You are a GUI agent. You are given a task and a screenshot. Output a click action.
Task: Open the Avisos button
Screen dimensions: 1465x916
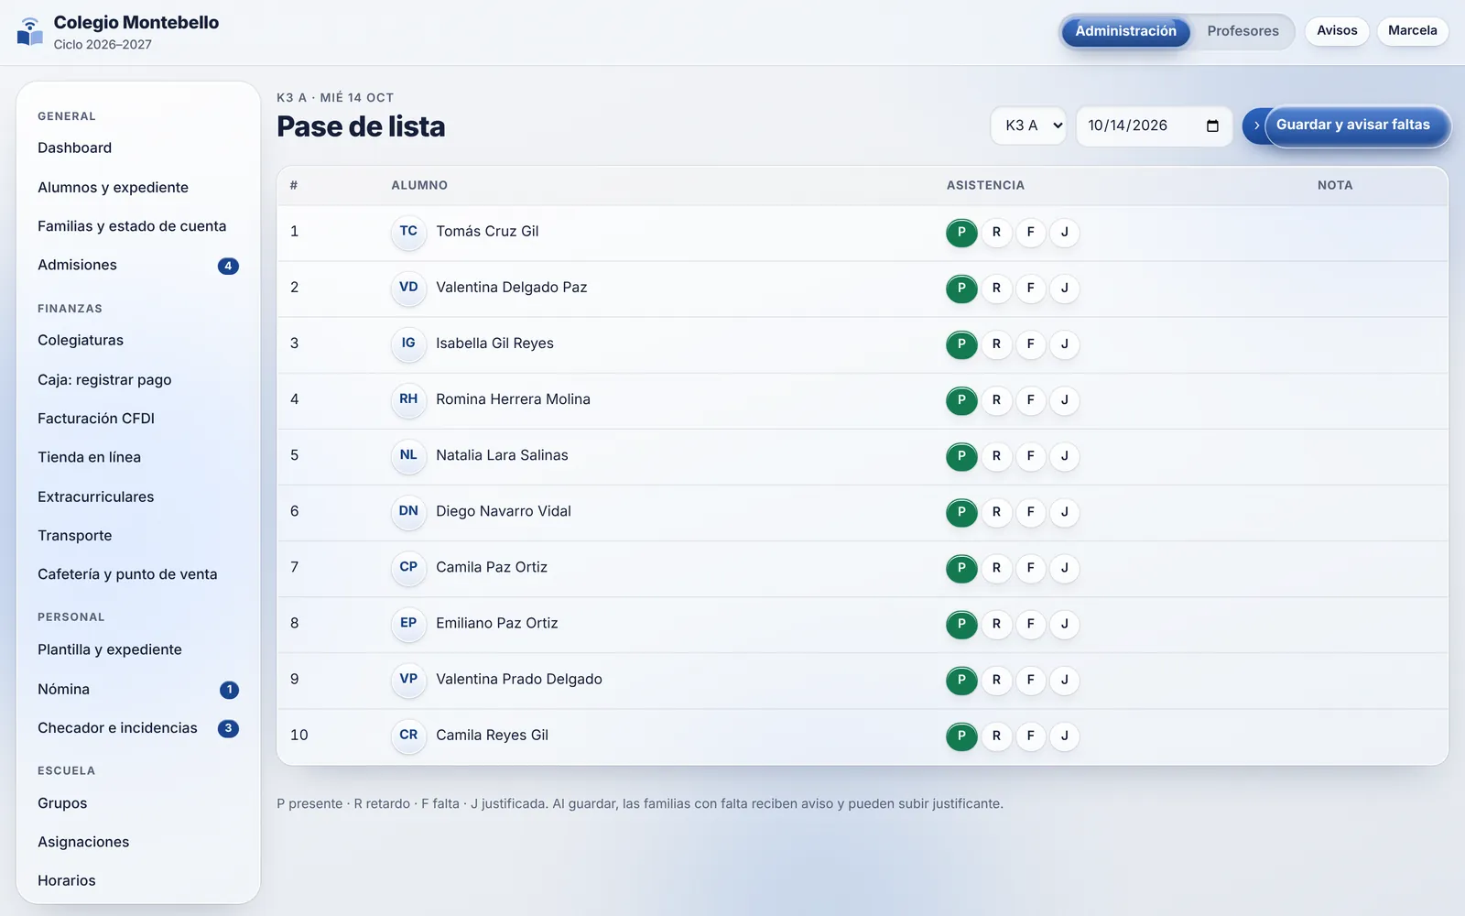[x=1337, y=31]
